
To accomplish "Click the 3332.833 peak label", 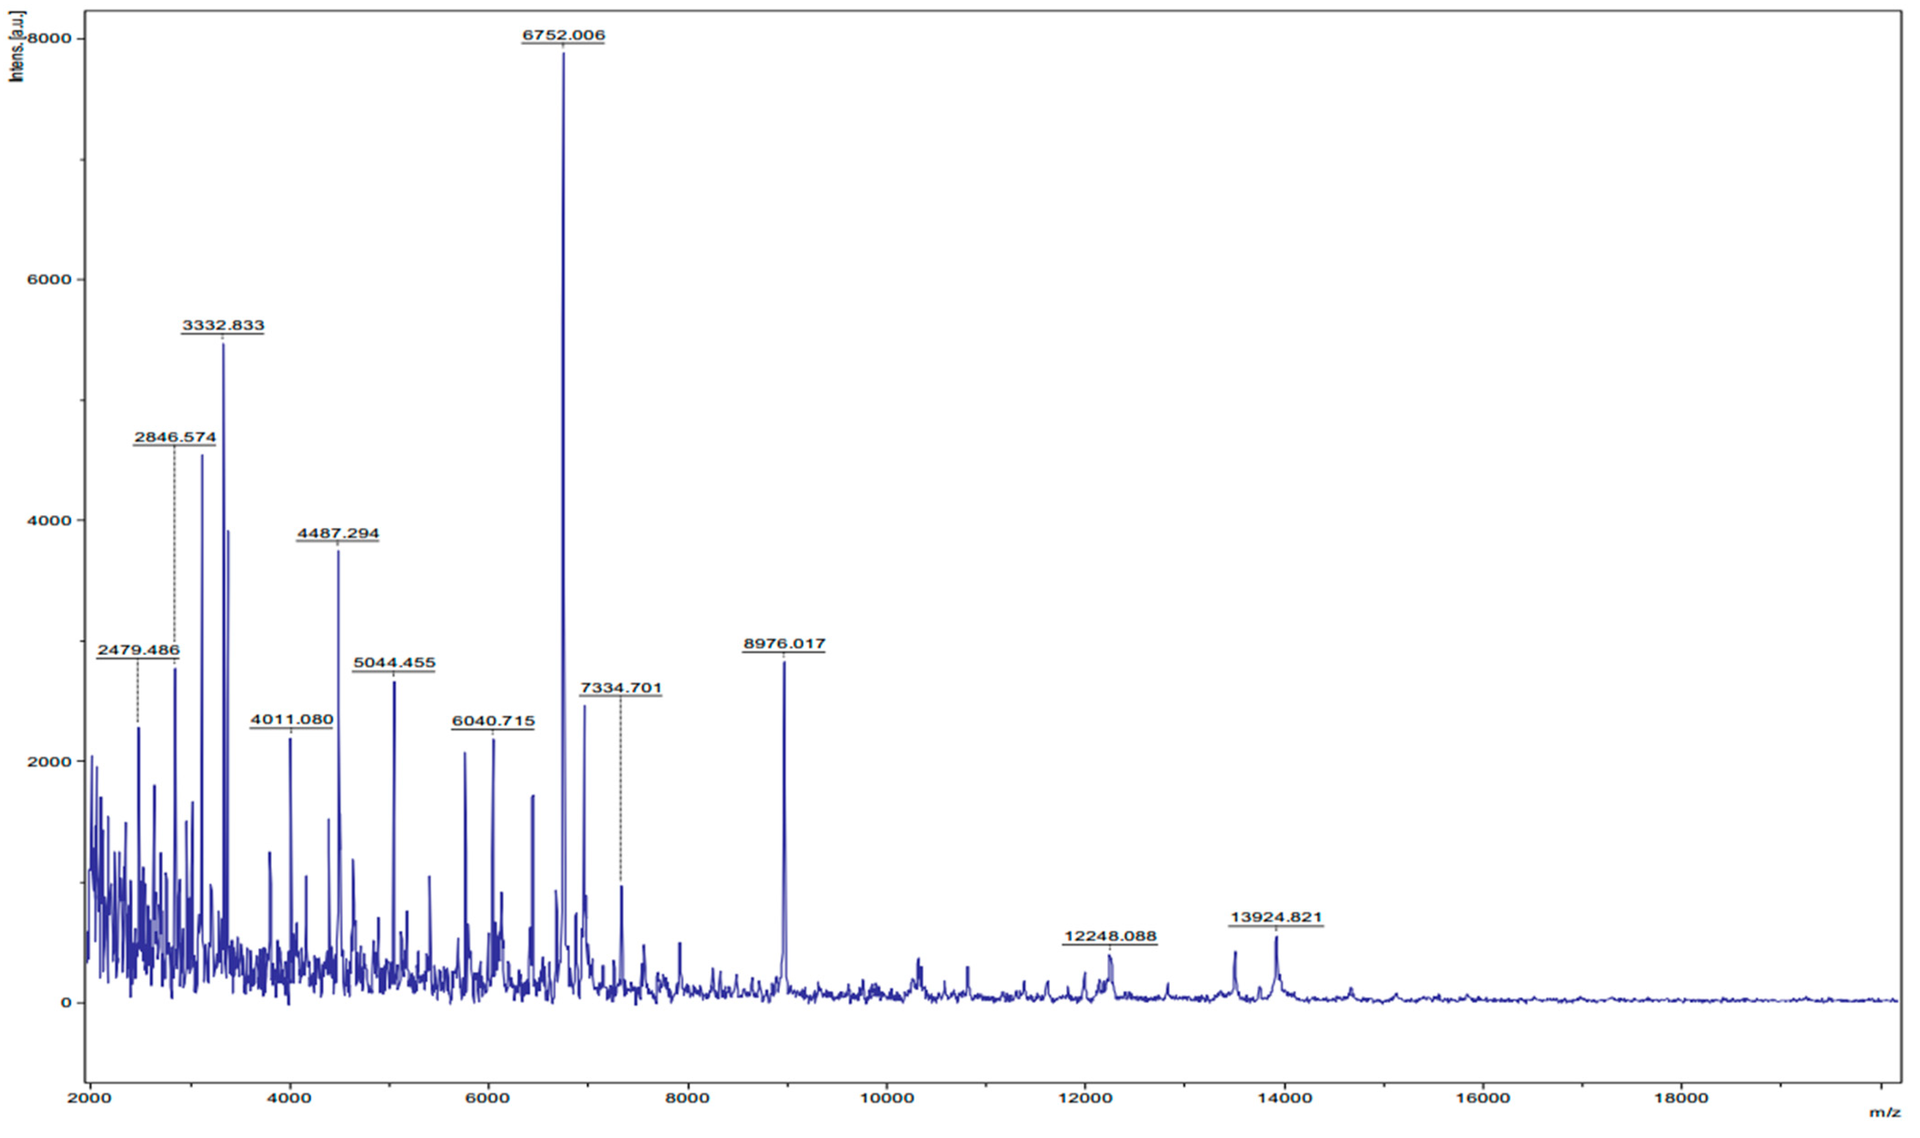I will pyautogui.click(x=223, y=325).
